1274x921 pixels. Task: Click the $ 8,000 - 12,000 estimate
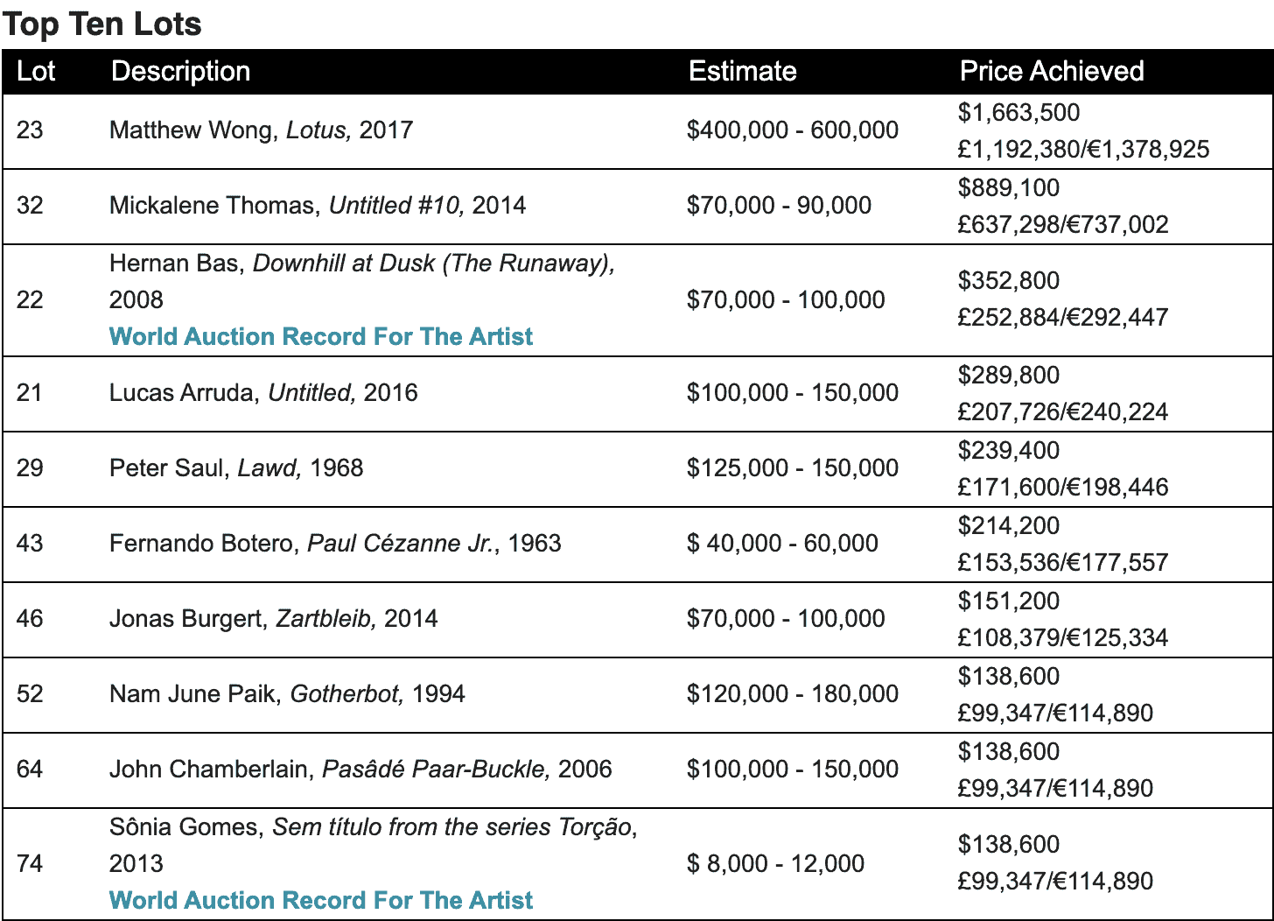point(775,864)
